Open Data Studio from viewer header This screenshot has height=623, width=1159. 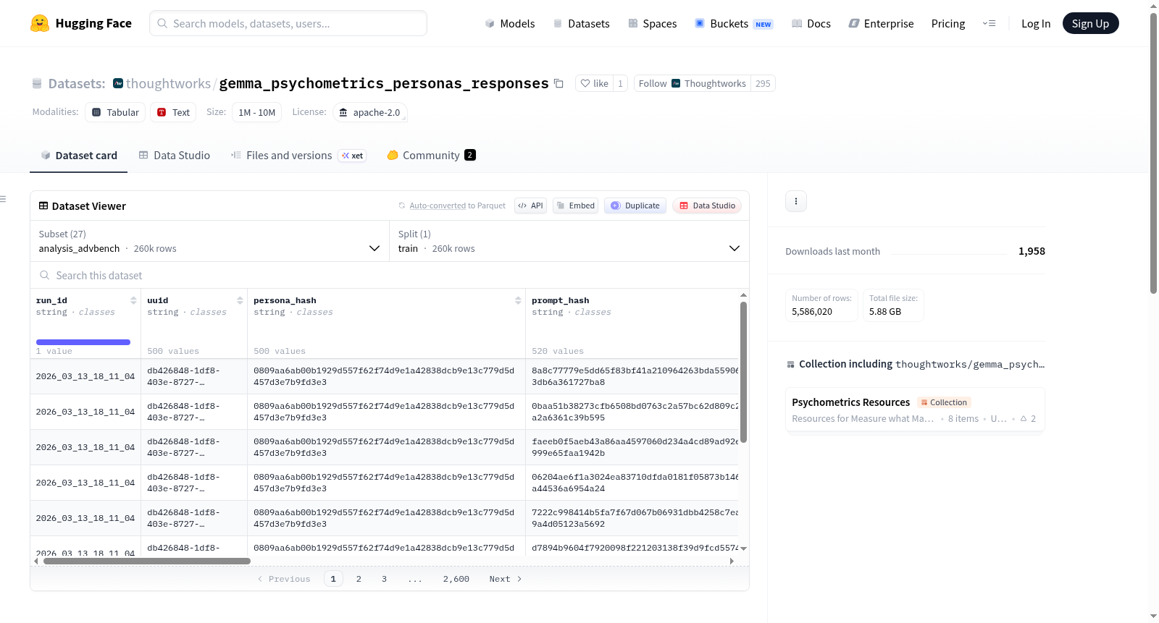tap(707, 205)
